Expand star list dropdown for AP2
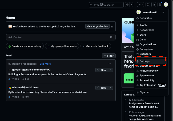 coord(111,70)
